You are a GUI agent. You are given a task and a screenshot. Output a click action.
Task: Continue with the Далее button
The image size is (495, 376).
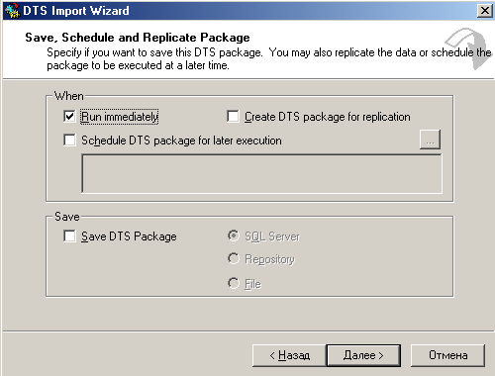[363, 355]
